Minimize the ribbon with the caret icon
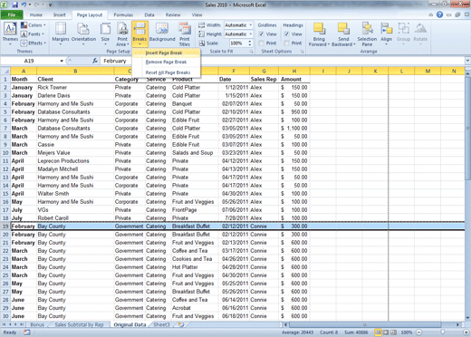This screenshot has height=337, width=471. (x=431, y=14)
